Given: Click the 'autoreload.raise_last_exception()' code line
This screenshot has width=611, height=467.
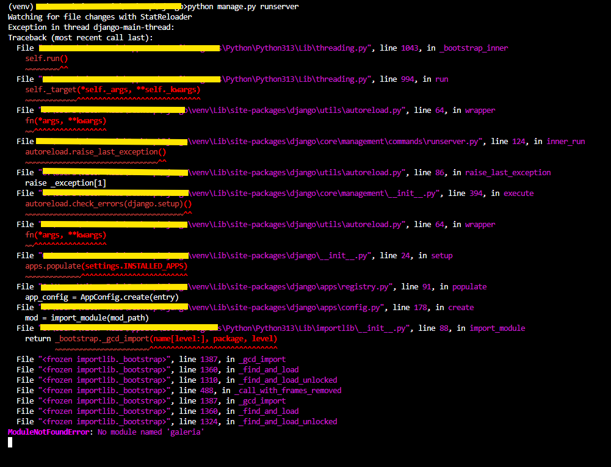Looking at the screenshot, I should [x=95, y=152].
